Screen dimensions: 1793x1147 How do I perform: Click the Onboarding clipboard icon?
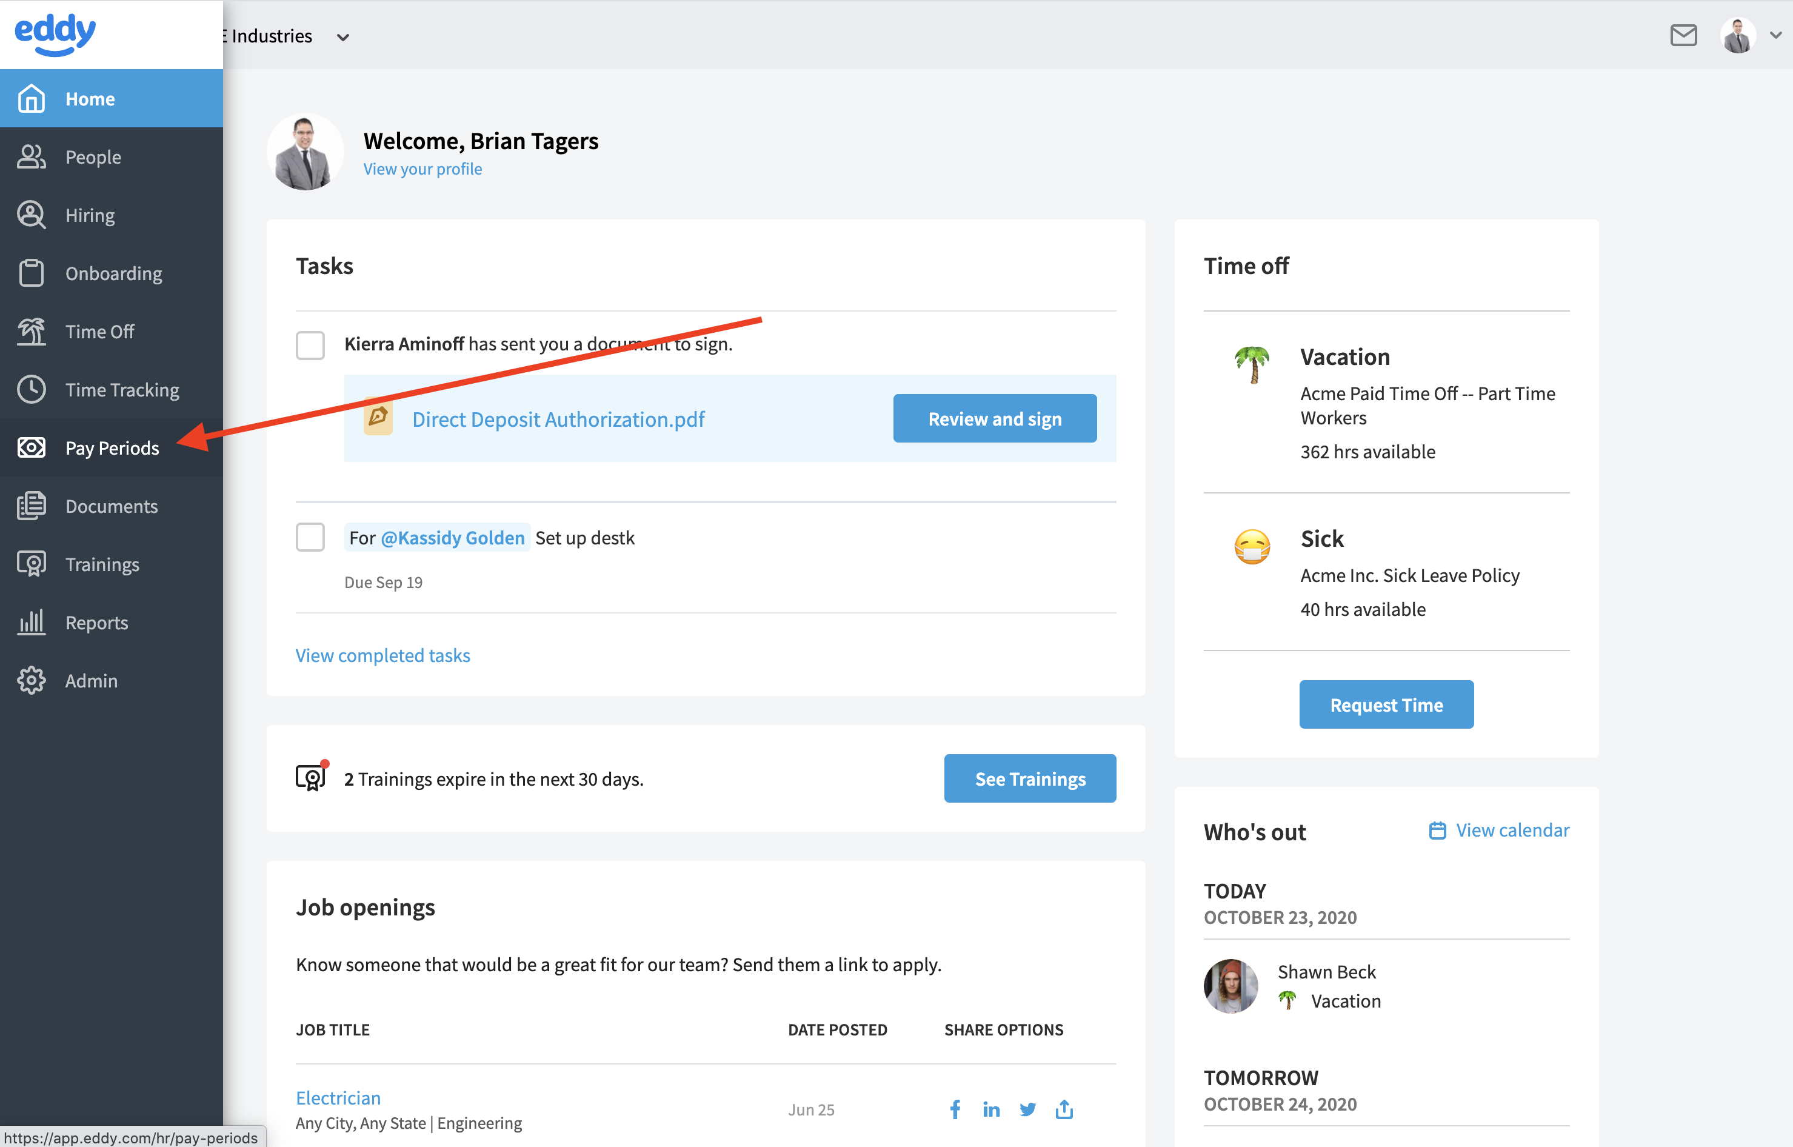[32, 273]
